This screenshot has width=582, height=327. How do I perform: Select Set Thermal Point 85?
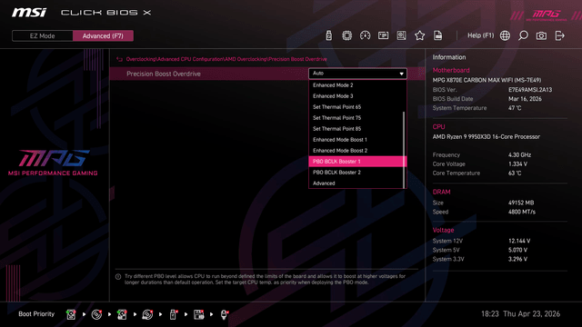pyautogui.click(x=356, y=129)
